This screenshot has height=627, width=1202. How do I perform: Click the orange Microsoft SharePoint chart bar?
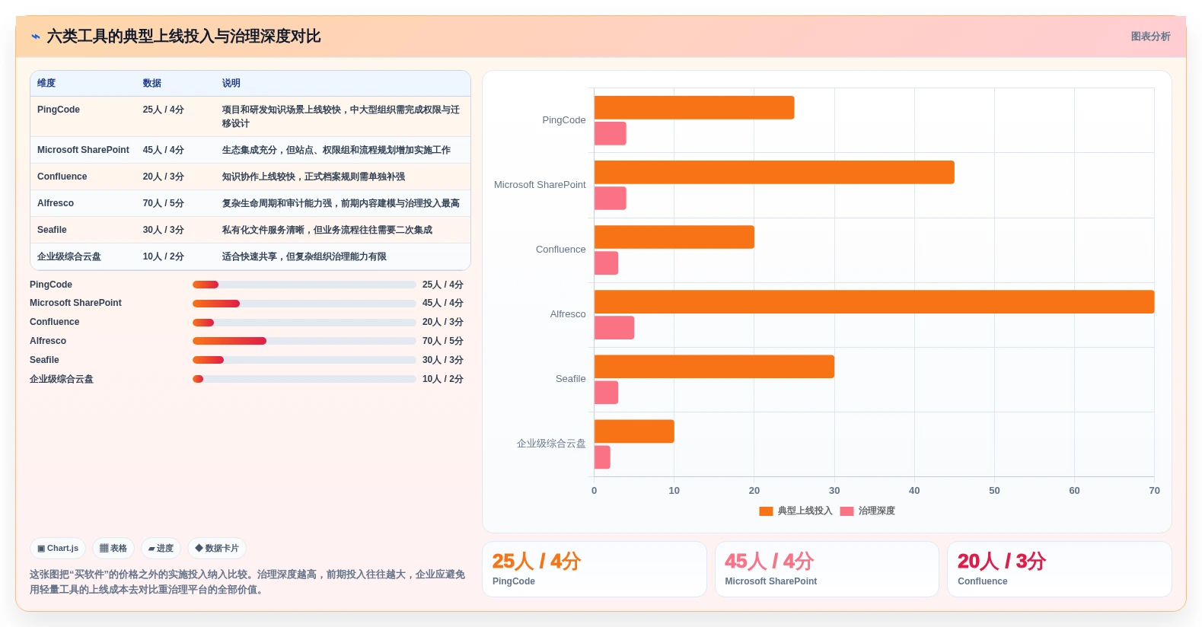tap(774, 172)
